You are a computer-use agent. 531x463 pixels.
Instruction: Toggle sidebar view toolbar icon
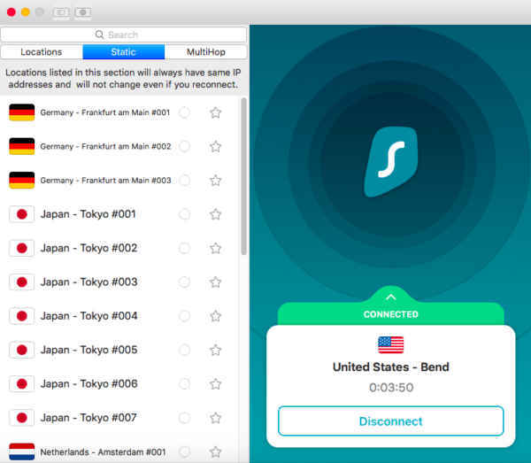[61, 12]
